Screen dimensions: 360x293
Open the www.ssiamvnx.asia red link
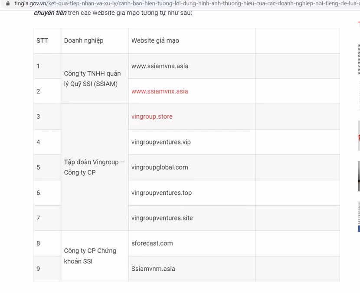click(x=160, y=91)
